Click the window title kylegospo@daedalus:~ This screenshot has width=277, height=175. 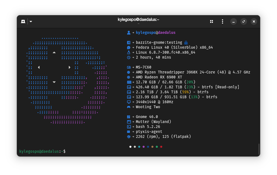pyautogui.click(x=139, y=20)
